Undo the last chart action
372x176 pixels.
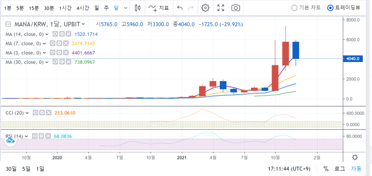tap(180, 8)
